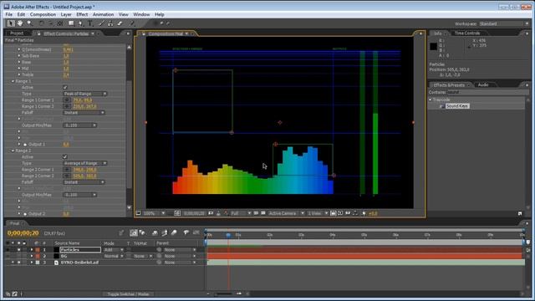Click the current time indicator marker
This screenshot has height=301, width=535.
pyautogui.click(x=228, y=235)
